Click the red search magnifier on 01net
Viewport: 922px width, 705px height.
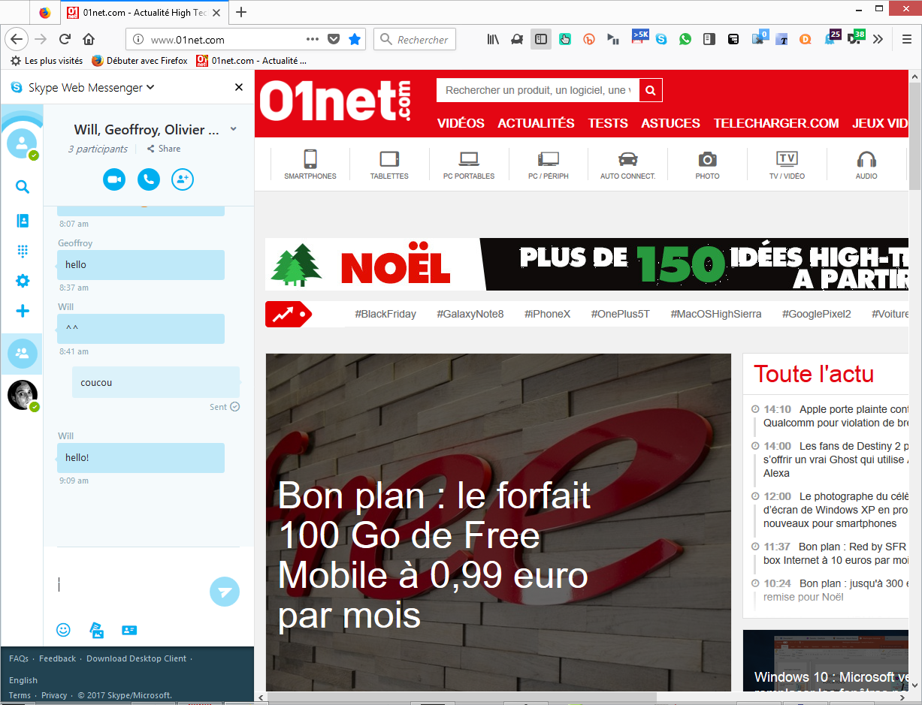651,90
